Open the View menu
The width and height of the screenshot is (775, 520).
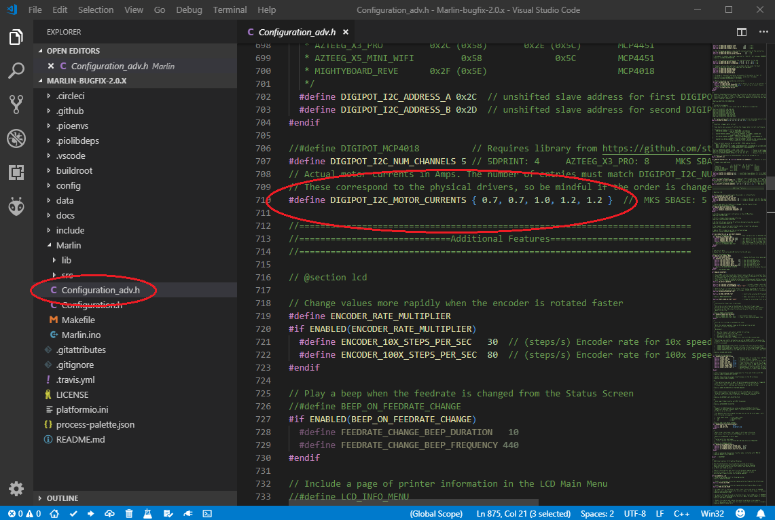[133, 10]
